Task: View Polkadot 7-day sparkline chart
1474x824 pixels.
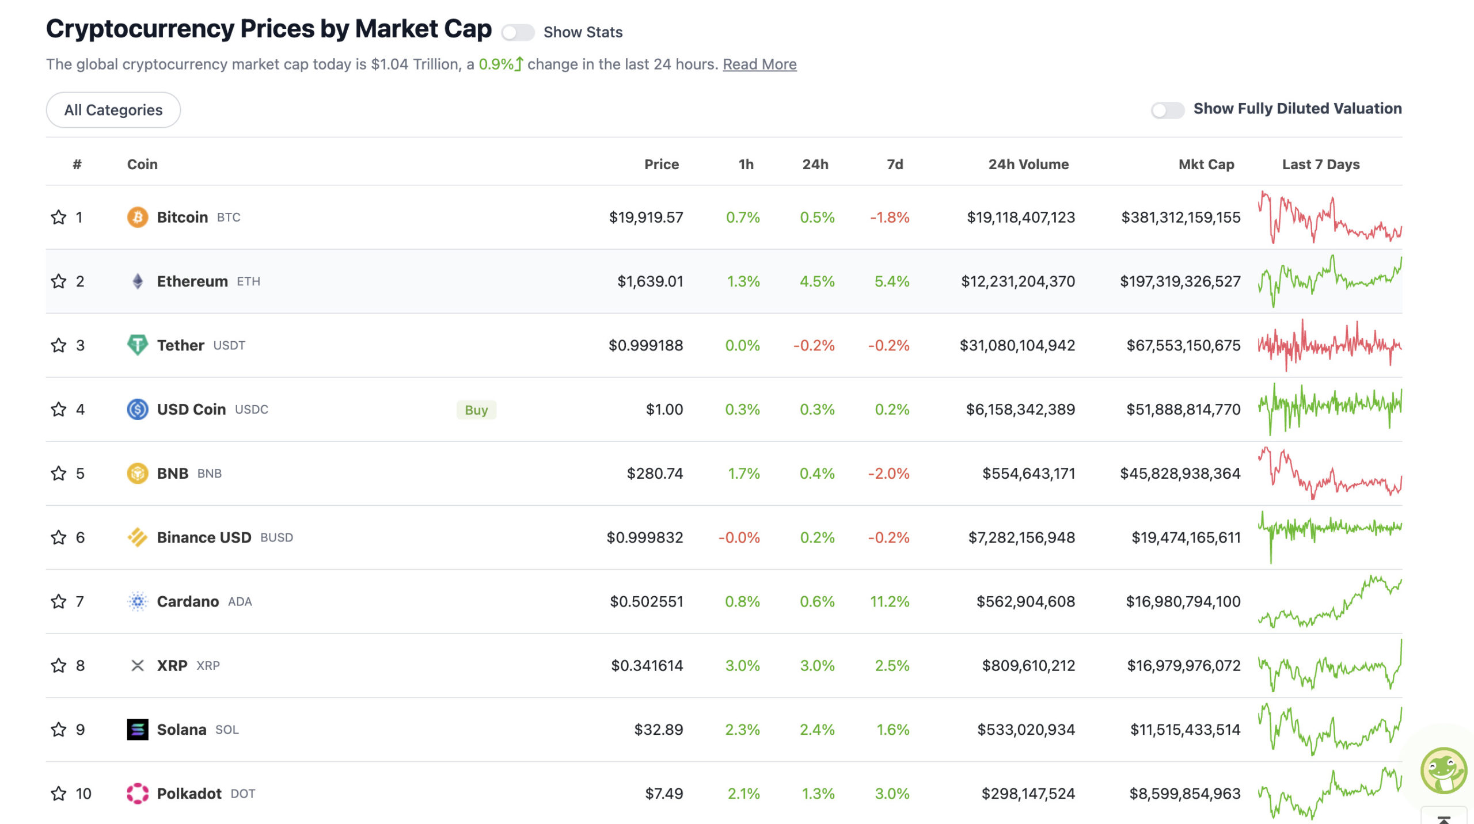Action: pos(1330,794)
